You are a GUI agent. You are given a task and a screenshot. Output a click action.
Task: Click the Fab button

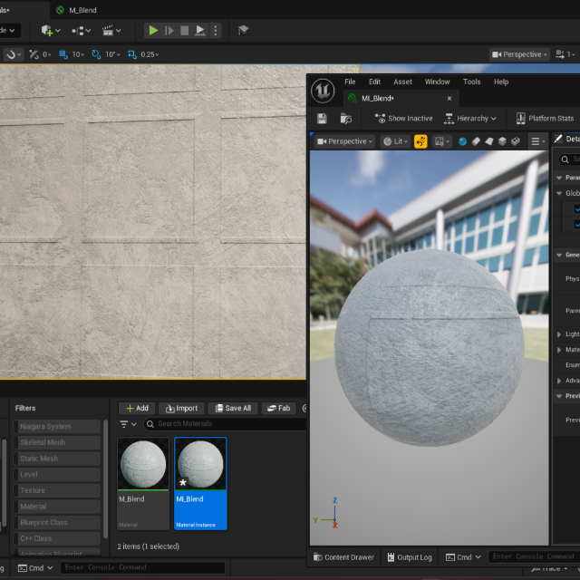click(278, 408)
